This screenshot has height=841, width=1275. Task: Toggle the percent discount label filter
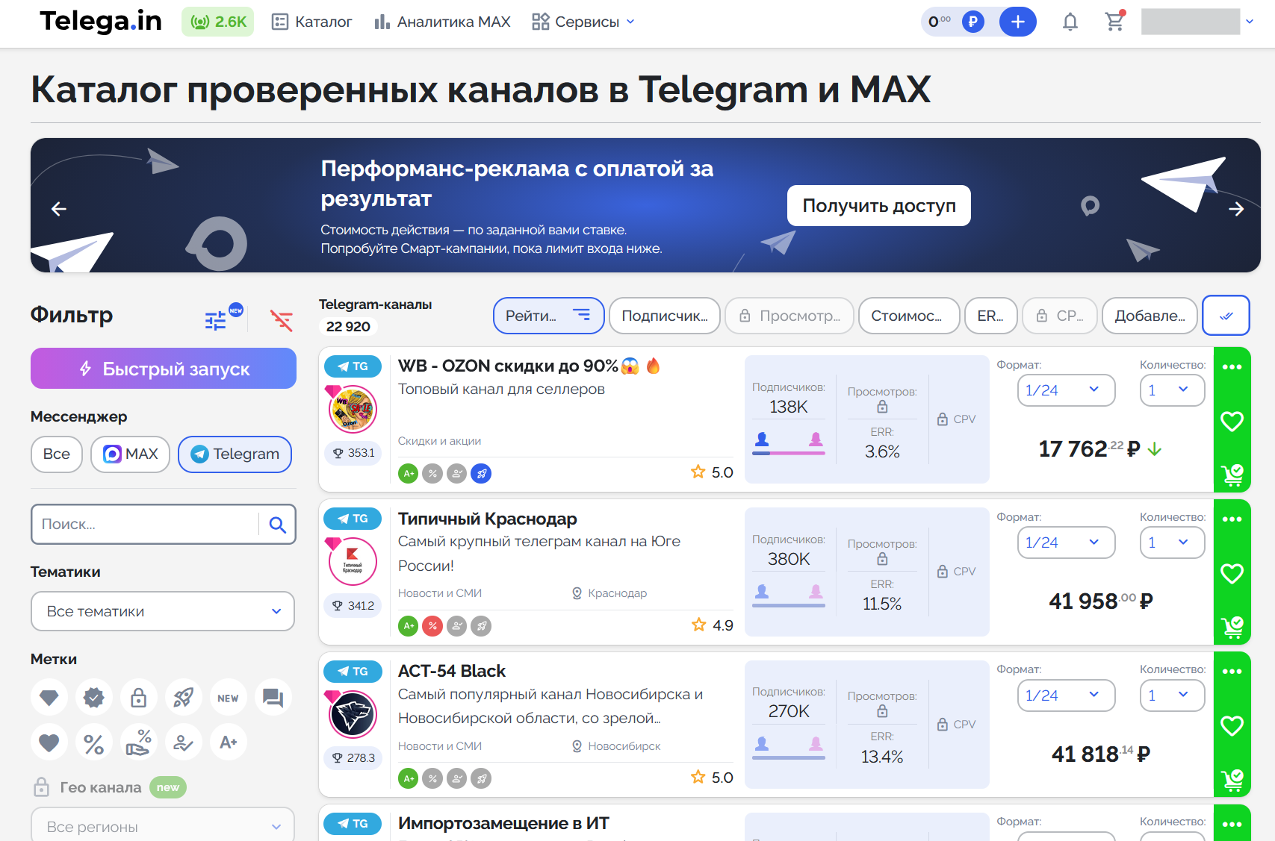(94, 742)
